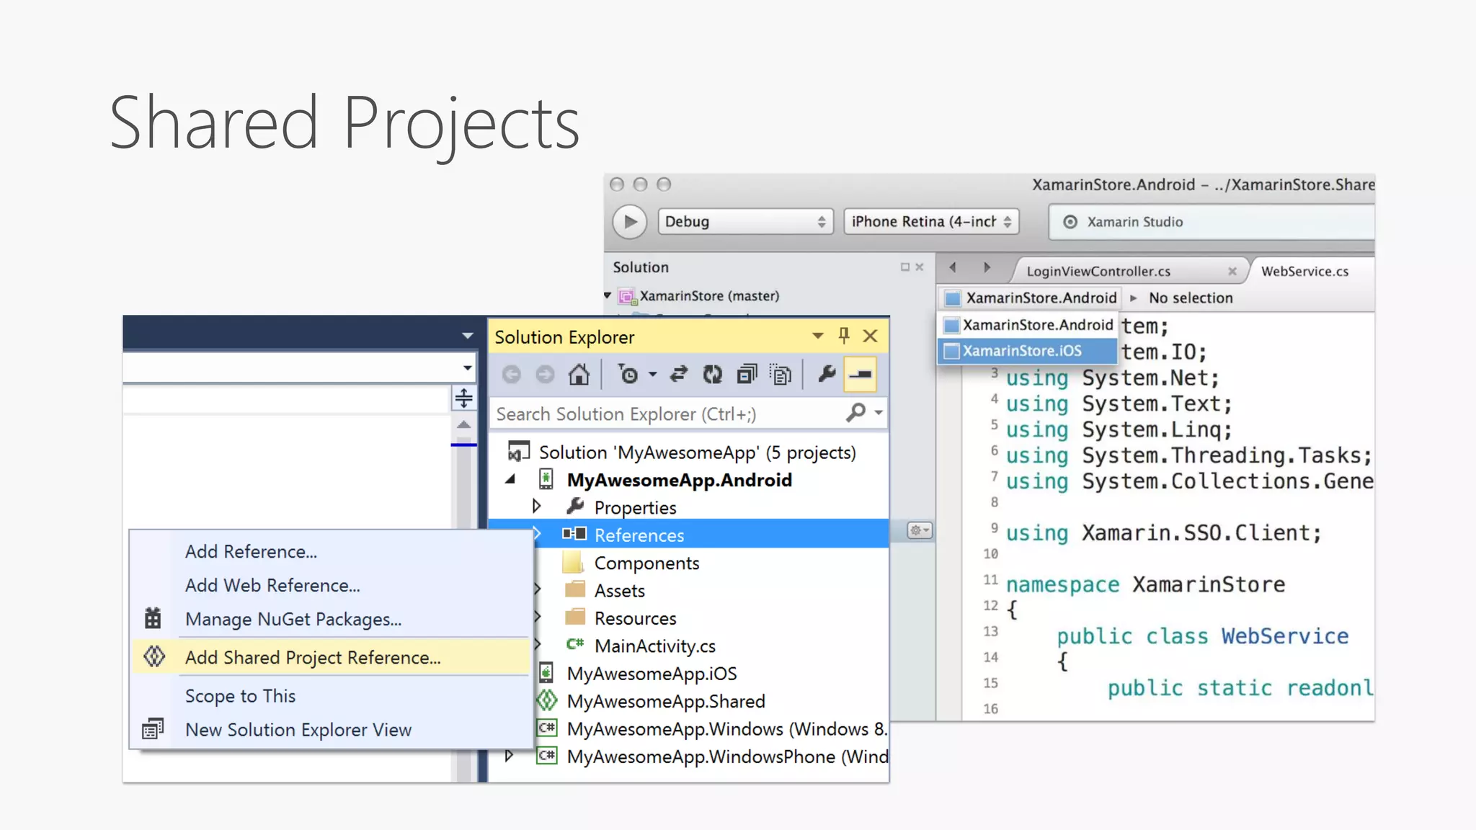Open the Solution Explorer window options arrow
The height and width of the screenshot is (830, 1476).
pos(817,336)
